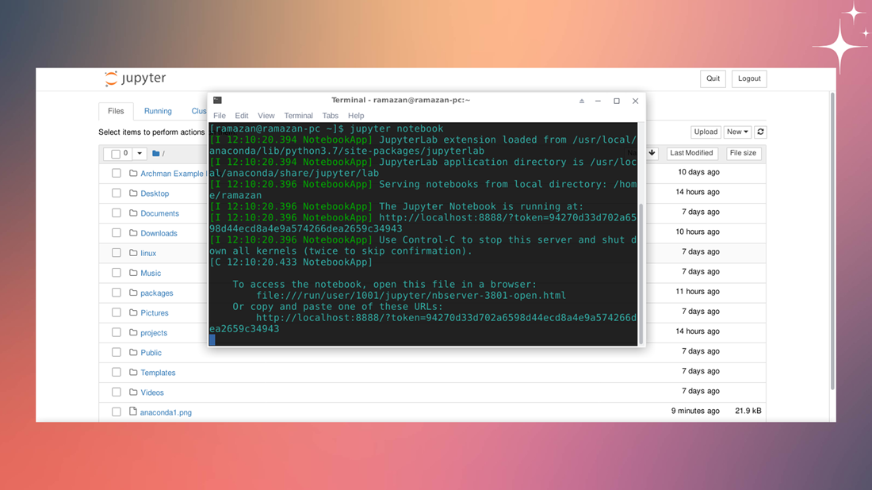Click the linux folder icon
Viewport: 872px width, 490px height.
point(133,252)
